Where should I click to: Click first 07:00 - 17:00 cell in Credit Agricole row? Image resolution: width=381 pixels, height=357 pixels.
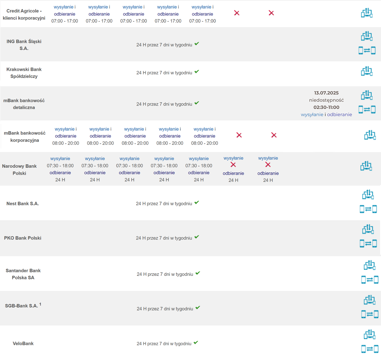pos(65,21)
